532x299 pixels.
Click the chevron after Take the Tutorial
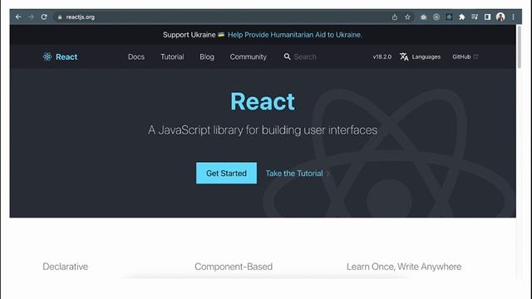(328, 174)
